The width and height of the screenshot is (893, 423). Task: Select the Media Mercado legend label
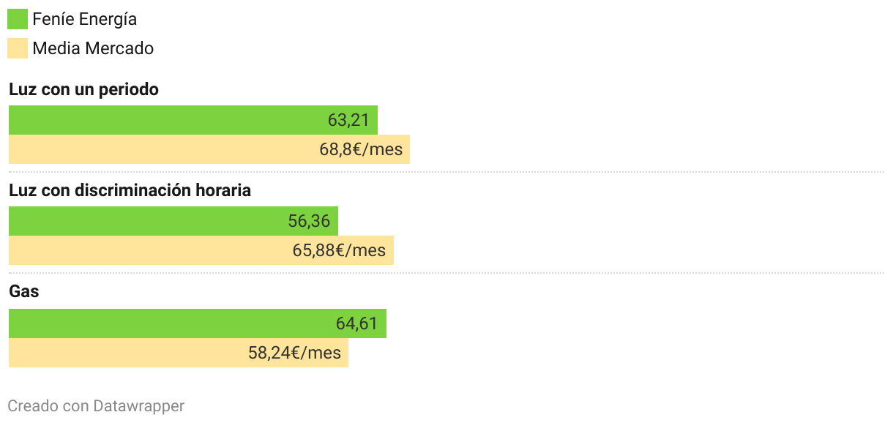(x=93, y=48)
